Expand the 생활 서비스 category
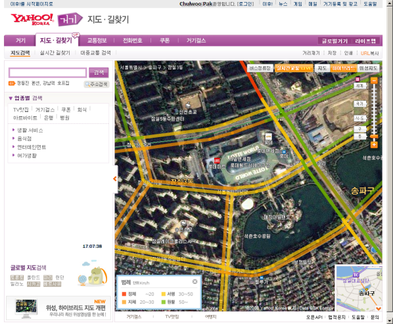Screen dimensions: 393x324 [x=30, y=130]
